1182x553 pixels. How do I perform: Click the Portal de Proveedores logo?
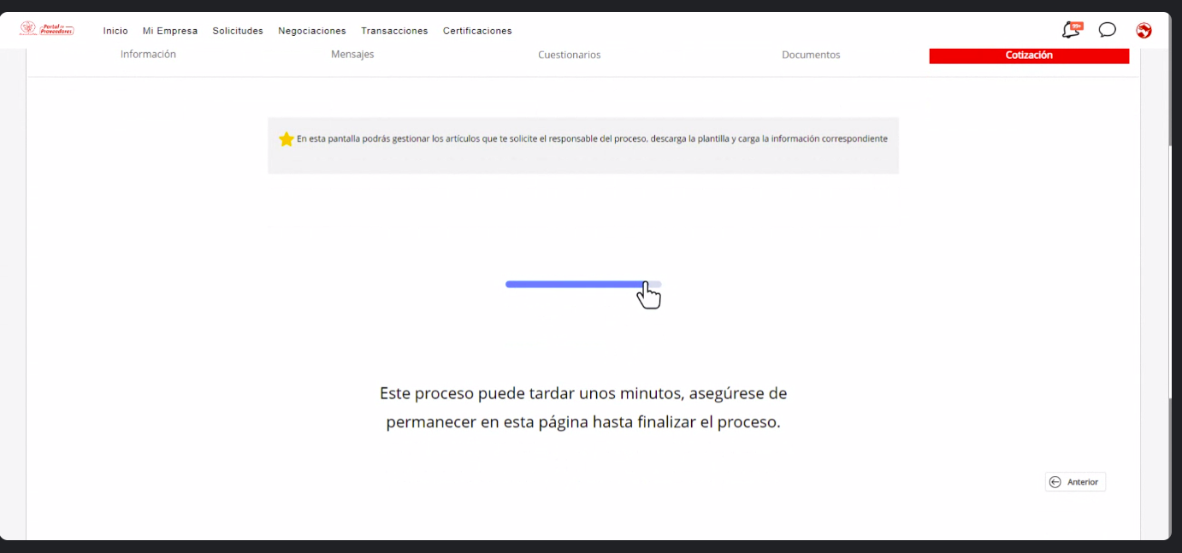pyautogui.click(x=48, y=30)
